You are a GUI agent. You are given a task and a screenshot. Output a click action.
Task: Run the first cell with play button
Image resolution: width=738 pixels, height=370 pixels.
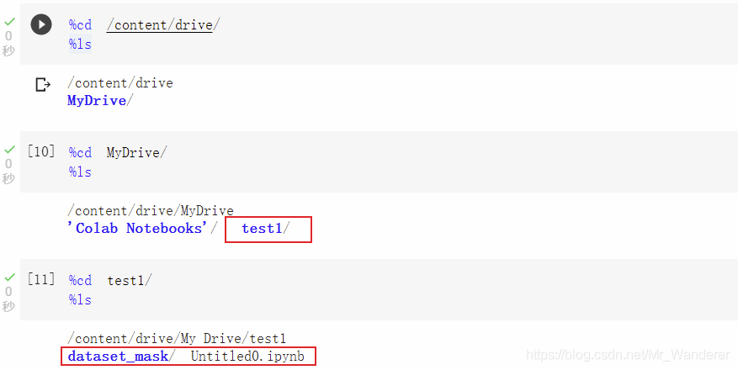(41, 24)
